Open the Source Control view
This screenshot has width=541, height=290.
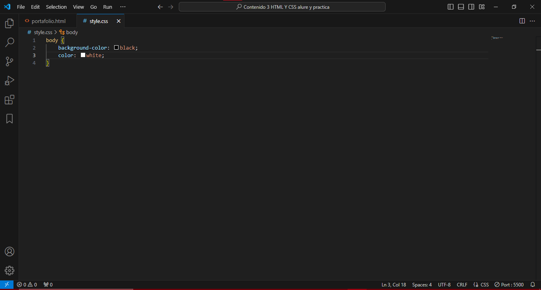tap(10, 61)
